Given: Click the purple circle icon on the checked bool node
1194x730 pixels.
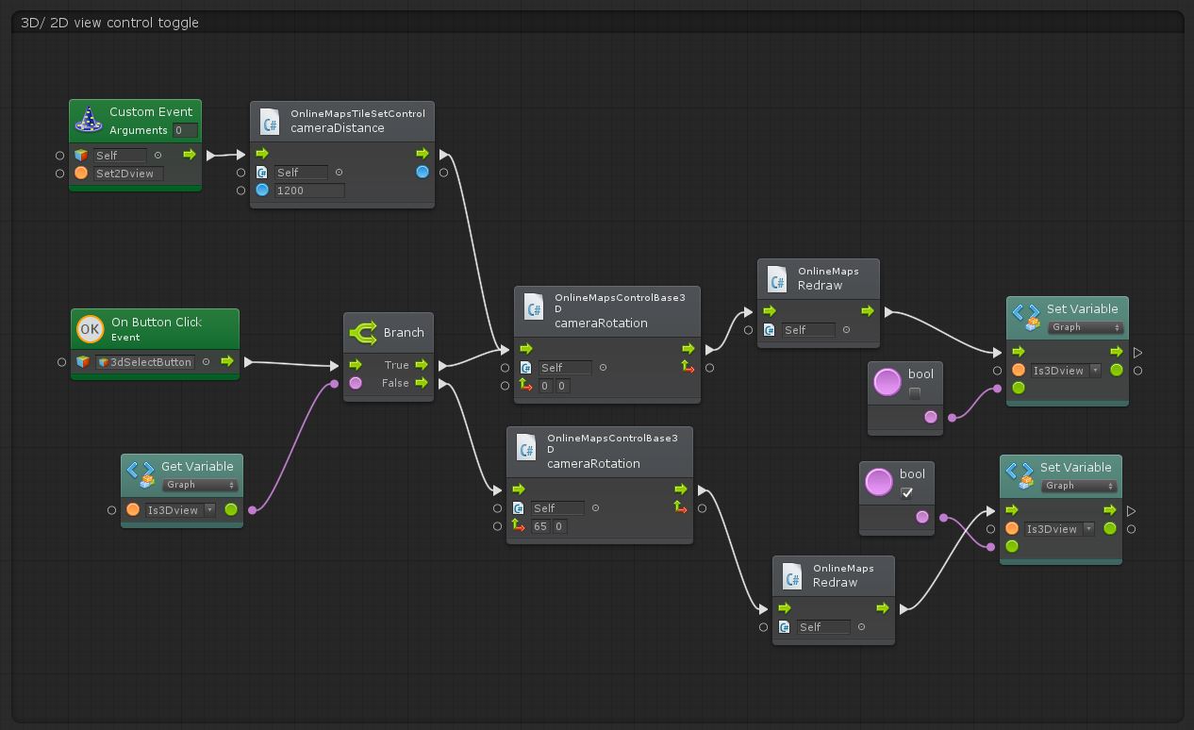Looking at the screenshot, I should pyautogui.click(x=879, y=482).
